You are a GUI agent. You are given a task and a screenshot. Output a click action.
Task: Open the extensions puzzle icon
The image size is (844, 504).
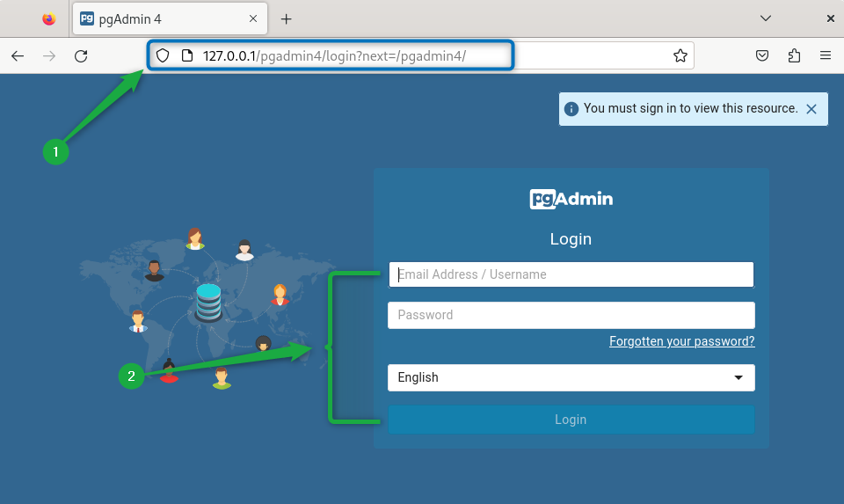tap(794, 56)
